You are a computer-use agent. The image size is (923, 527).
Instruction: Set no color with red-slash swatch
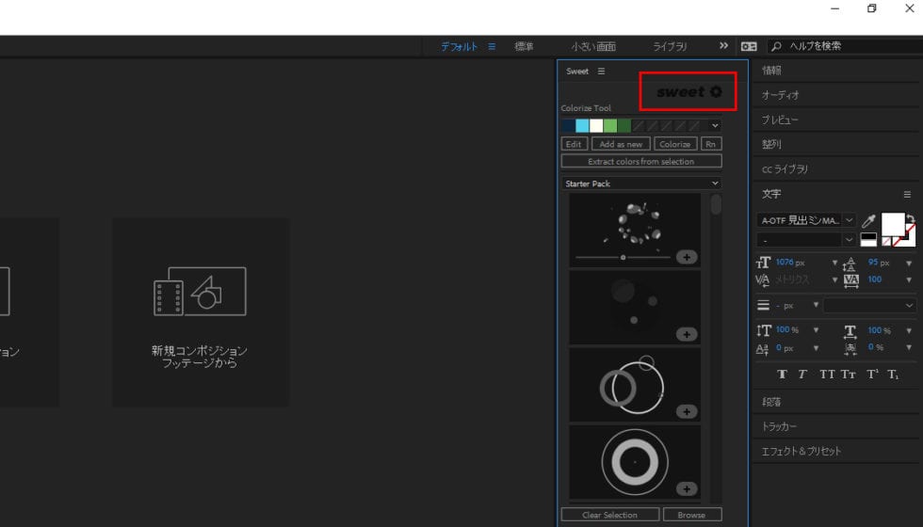point(886,241)
